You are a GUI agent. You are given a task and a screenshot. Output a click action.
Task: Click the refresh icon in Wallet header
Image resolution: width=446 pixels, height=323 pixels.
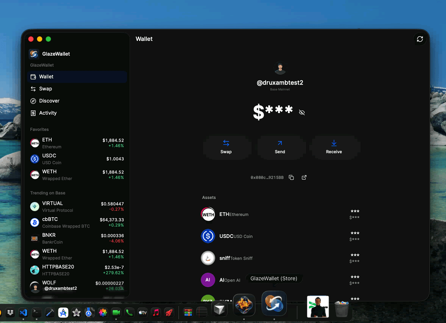pyautogui.click(x=420, y=39)
